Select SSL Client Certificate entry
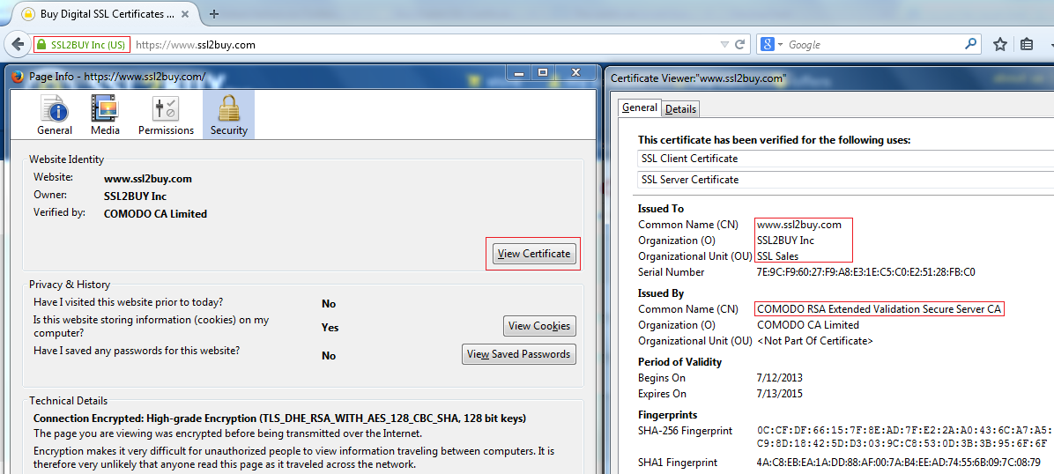This screenshot has width=1054, height=474. coord(846,159)
